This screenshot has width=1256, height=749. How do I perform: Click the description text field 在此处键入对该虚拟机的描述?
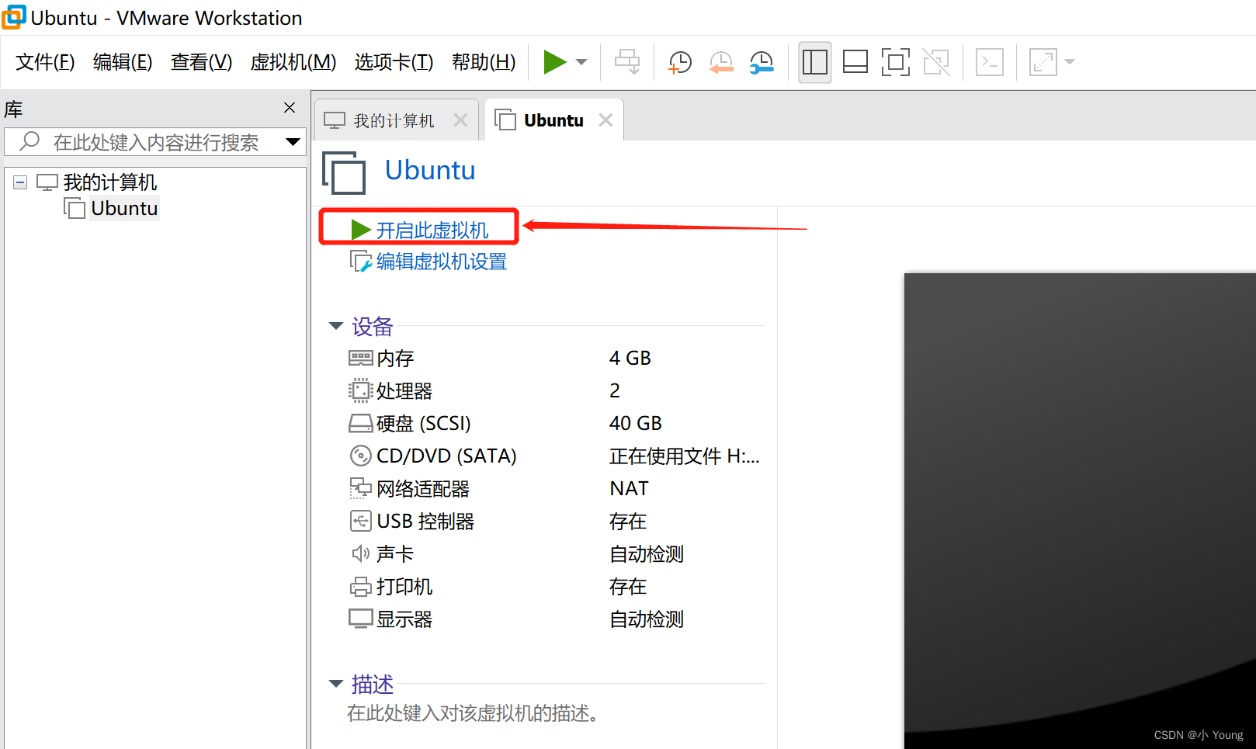473,713
